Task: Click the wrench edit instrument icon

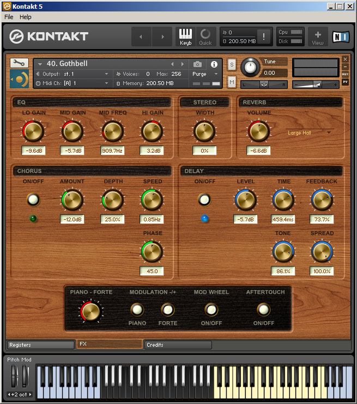Action: pos(19,63)
